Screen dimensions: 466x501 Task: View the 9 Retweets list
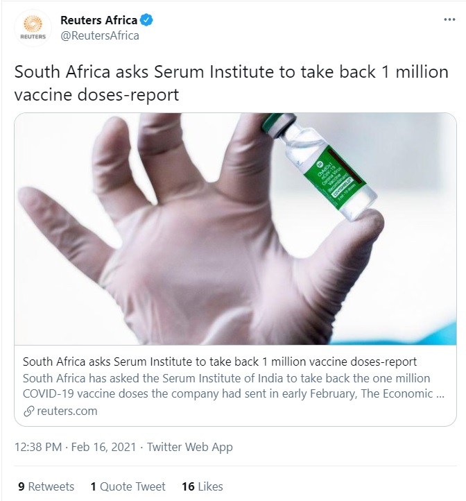point(45,486)
